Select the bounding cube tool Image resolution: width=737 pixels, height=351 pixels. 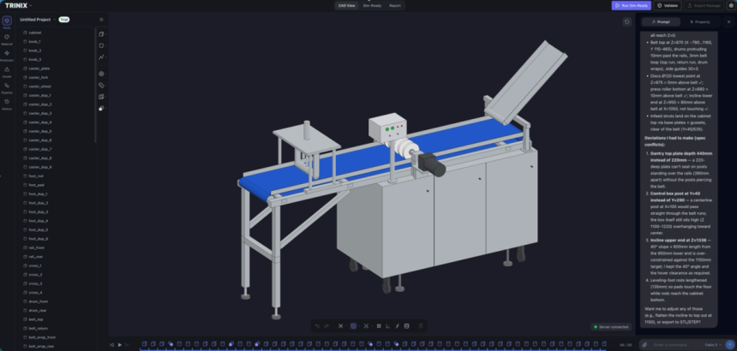(x=101, y=97)
